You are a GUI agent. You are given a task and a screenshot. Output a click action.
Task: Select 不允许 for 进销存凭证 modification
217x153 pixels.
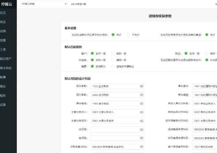click(x=129, y=35)
